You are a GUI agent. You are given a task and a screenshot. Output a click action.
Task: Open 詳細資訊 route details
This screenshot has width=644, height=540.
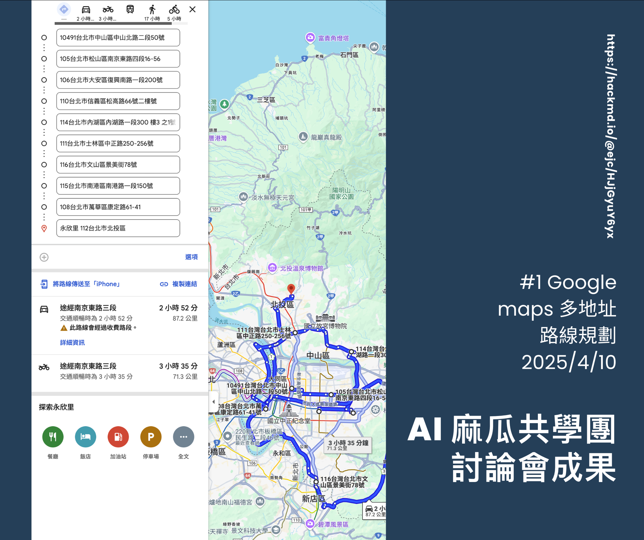point(72,342)
